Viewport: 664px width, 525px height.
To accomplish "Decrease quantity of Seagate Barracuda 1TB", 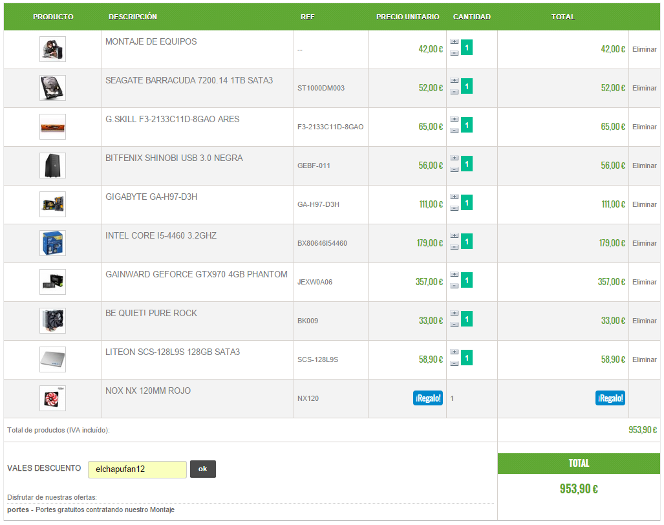I will pos(455,92).
